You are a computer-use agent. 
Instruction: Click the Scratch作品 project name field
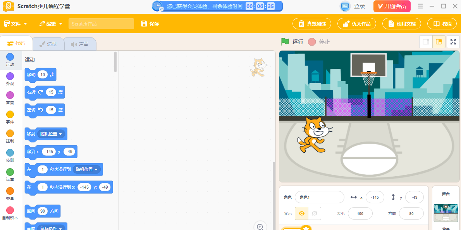click(101, 24)
